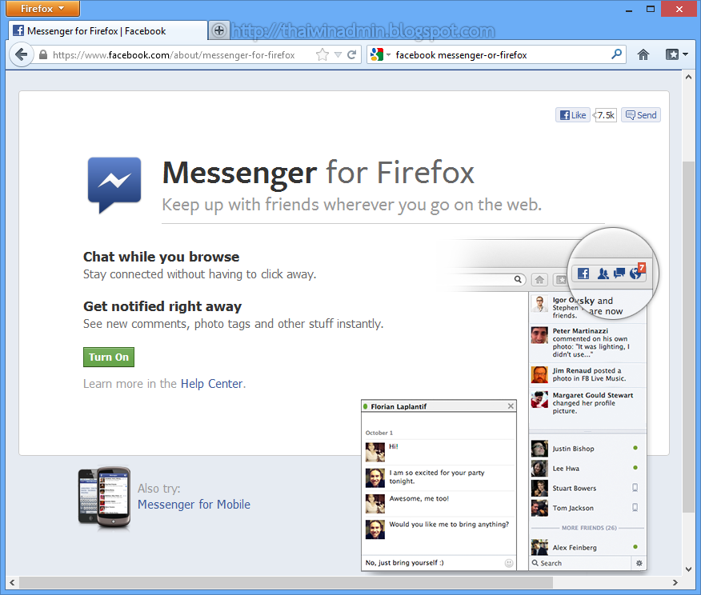This screenshot has width=701, height=595.
Task: Click friend requests icon in magnified toolbar
Action: [603, 274]
